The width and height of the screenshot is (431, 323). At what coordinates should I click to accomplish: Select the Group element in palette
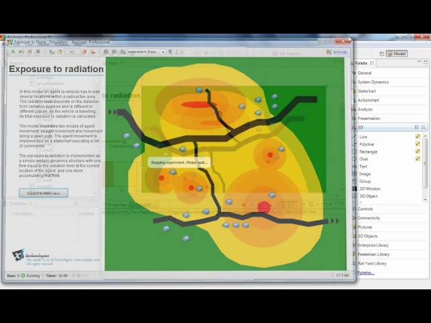365,181
